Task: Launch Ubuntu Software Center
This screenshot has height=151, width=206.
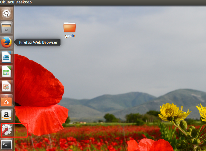Action: [x=6, y=101]
